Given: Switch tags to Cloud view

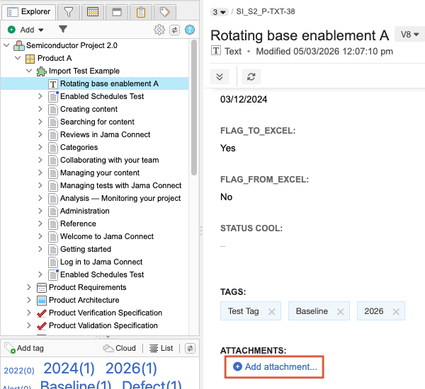Looking at the screenshot, I should click(x=119, y=348).
